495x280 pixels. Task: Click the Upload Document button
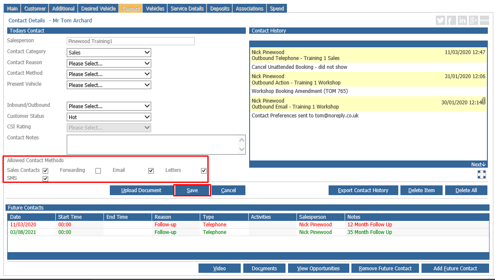point(141,190)
